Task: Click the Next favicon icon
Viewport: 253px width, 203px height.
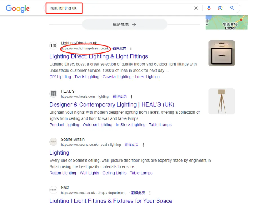Action: click(53, 190)
